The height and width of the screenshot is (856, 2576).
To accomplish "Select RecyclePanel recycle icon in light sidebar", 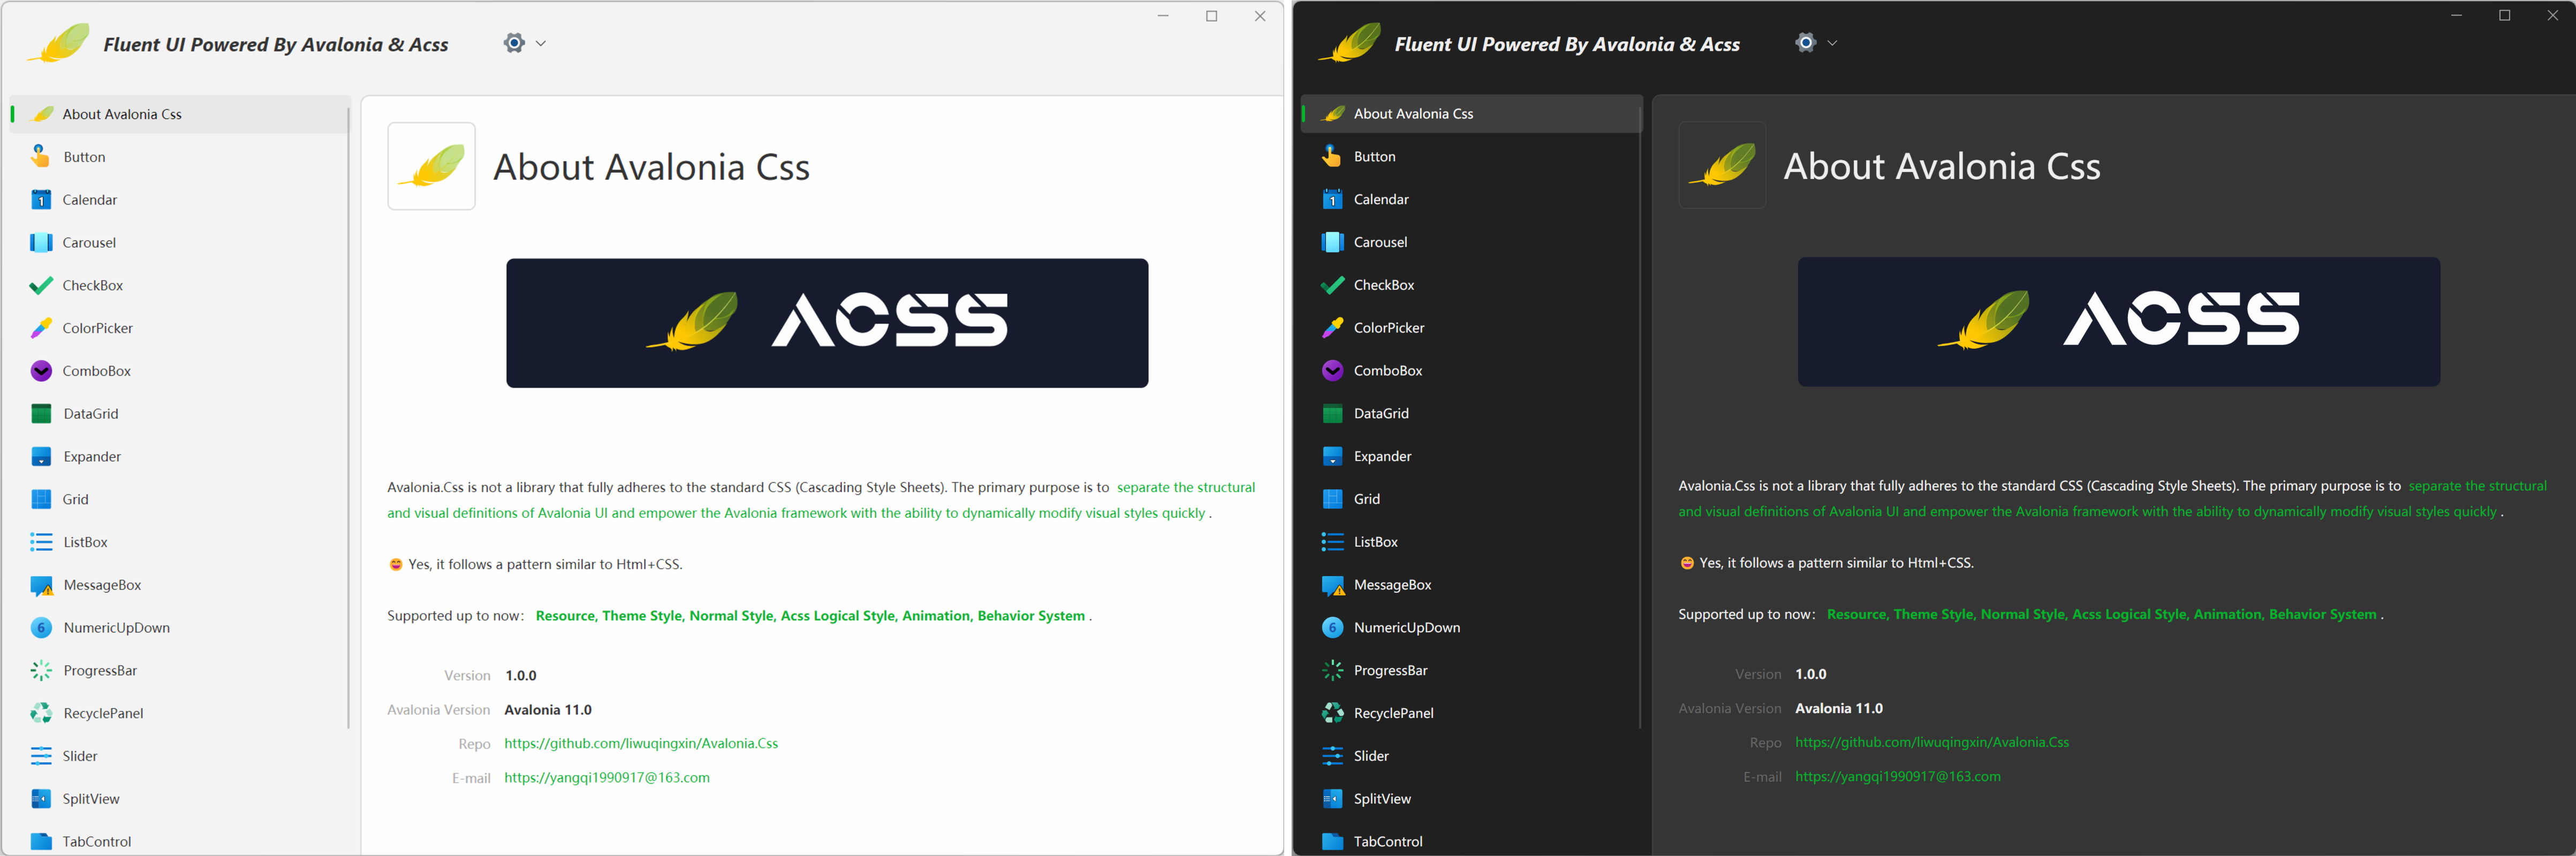I will (x=41, y=713).
